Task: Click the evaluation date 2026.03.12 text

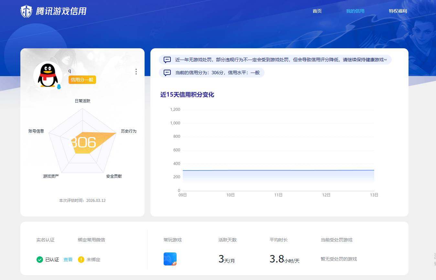Action: coord(82,200)
